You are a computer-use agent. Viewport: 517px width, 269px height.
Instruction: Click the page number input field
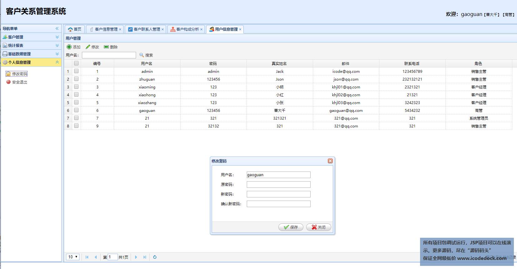point(113,257)
